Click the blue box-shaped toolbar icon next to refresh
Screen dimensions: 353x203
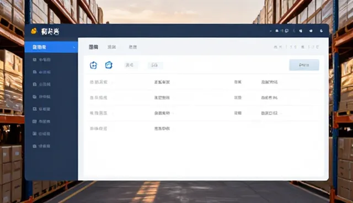(109, 65)
